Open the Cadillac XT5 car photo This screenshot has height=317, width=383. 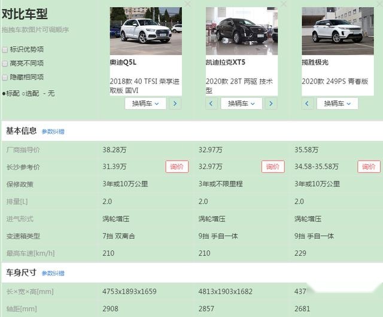242,31
